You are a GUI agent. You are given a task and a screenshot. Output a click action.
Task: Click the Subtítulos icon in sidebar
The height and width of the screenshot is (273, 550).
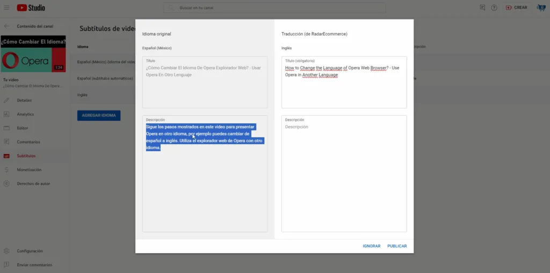pos(6,156)
